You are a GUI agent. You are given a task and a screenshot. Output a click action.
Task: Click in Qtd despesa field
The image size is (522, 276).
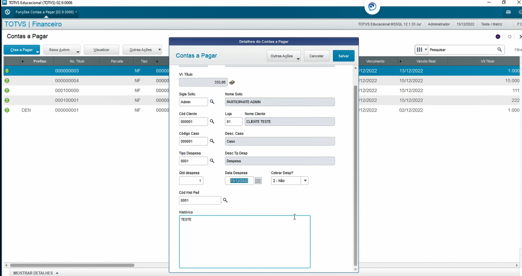[x=191, y=181]
